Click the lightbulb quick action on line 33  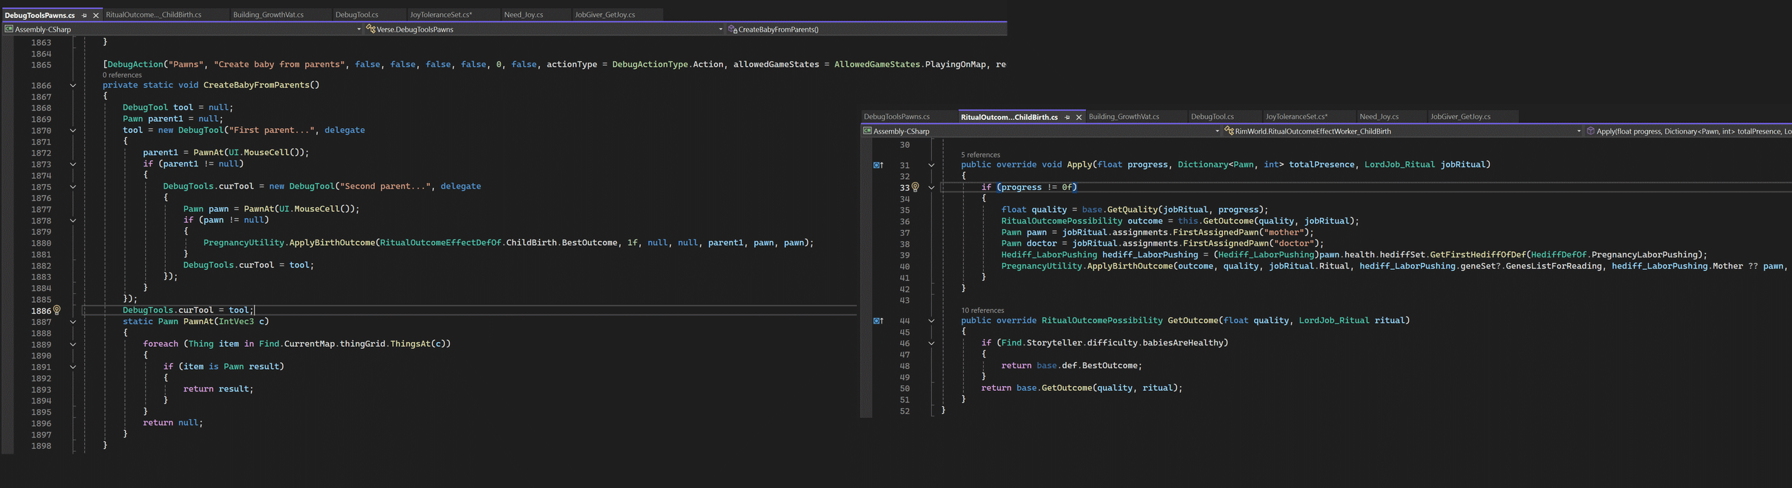915,187
